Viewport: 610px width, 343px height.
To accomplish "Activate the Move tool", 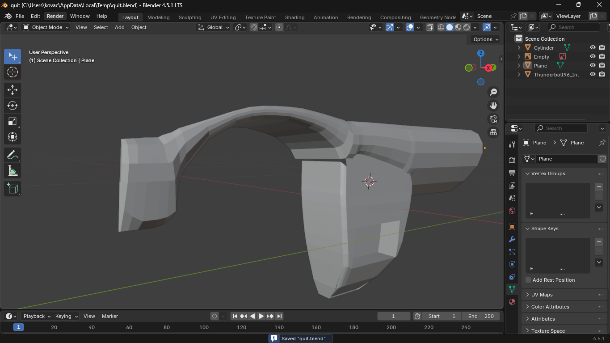I will pyautogui.click(x=13, y=90).
